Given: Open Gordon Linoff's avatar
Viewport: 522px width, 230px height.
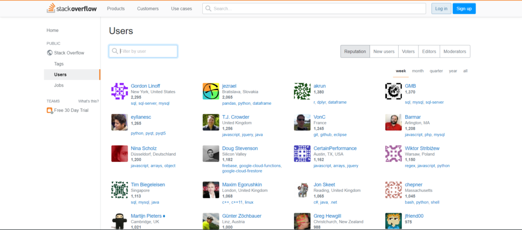Looking at the screenshot, I should coord(119,92).
